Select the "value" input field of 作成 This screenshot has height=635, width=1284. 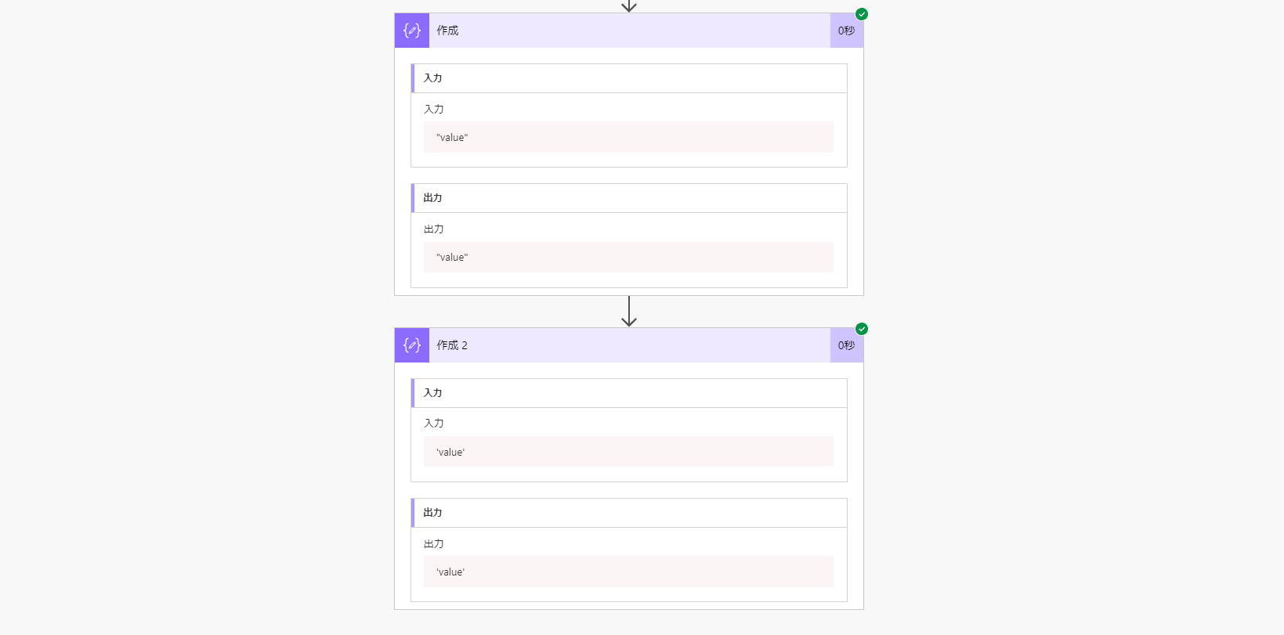tap(629, 137)
